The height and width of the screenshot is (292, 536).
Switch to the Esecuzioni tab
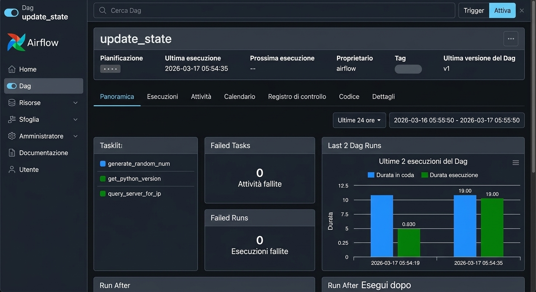[x=163, y=97]
